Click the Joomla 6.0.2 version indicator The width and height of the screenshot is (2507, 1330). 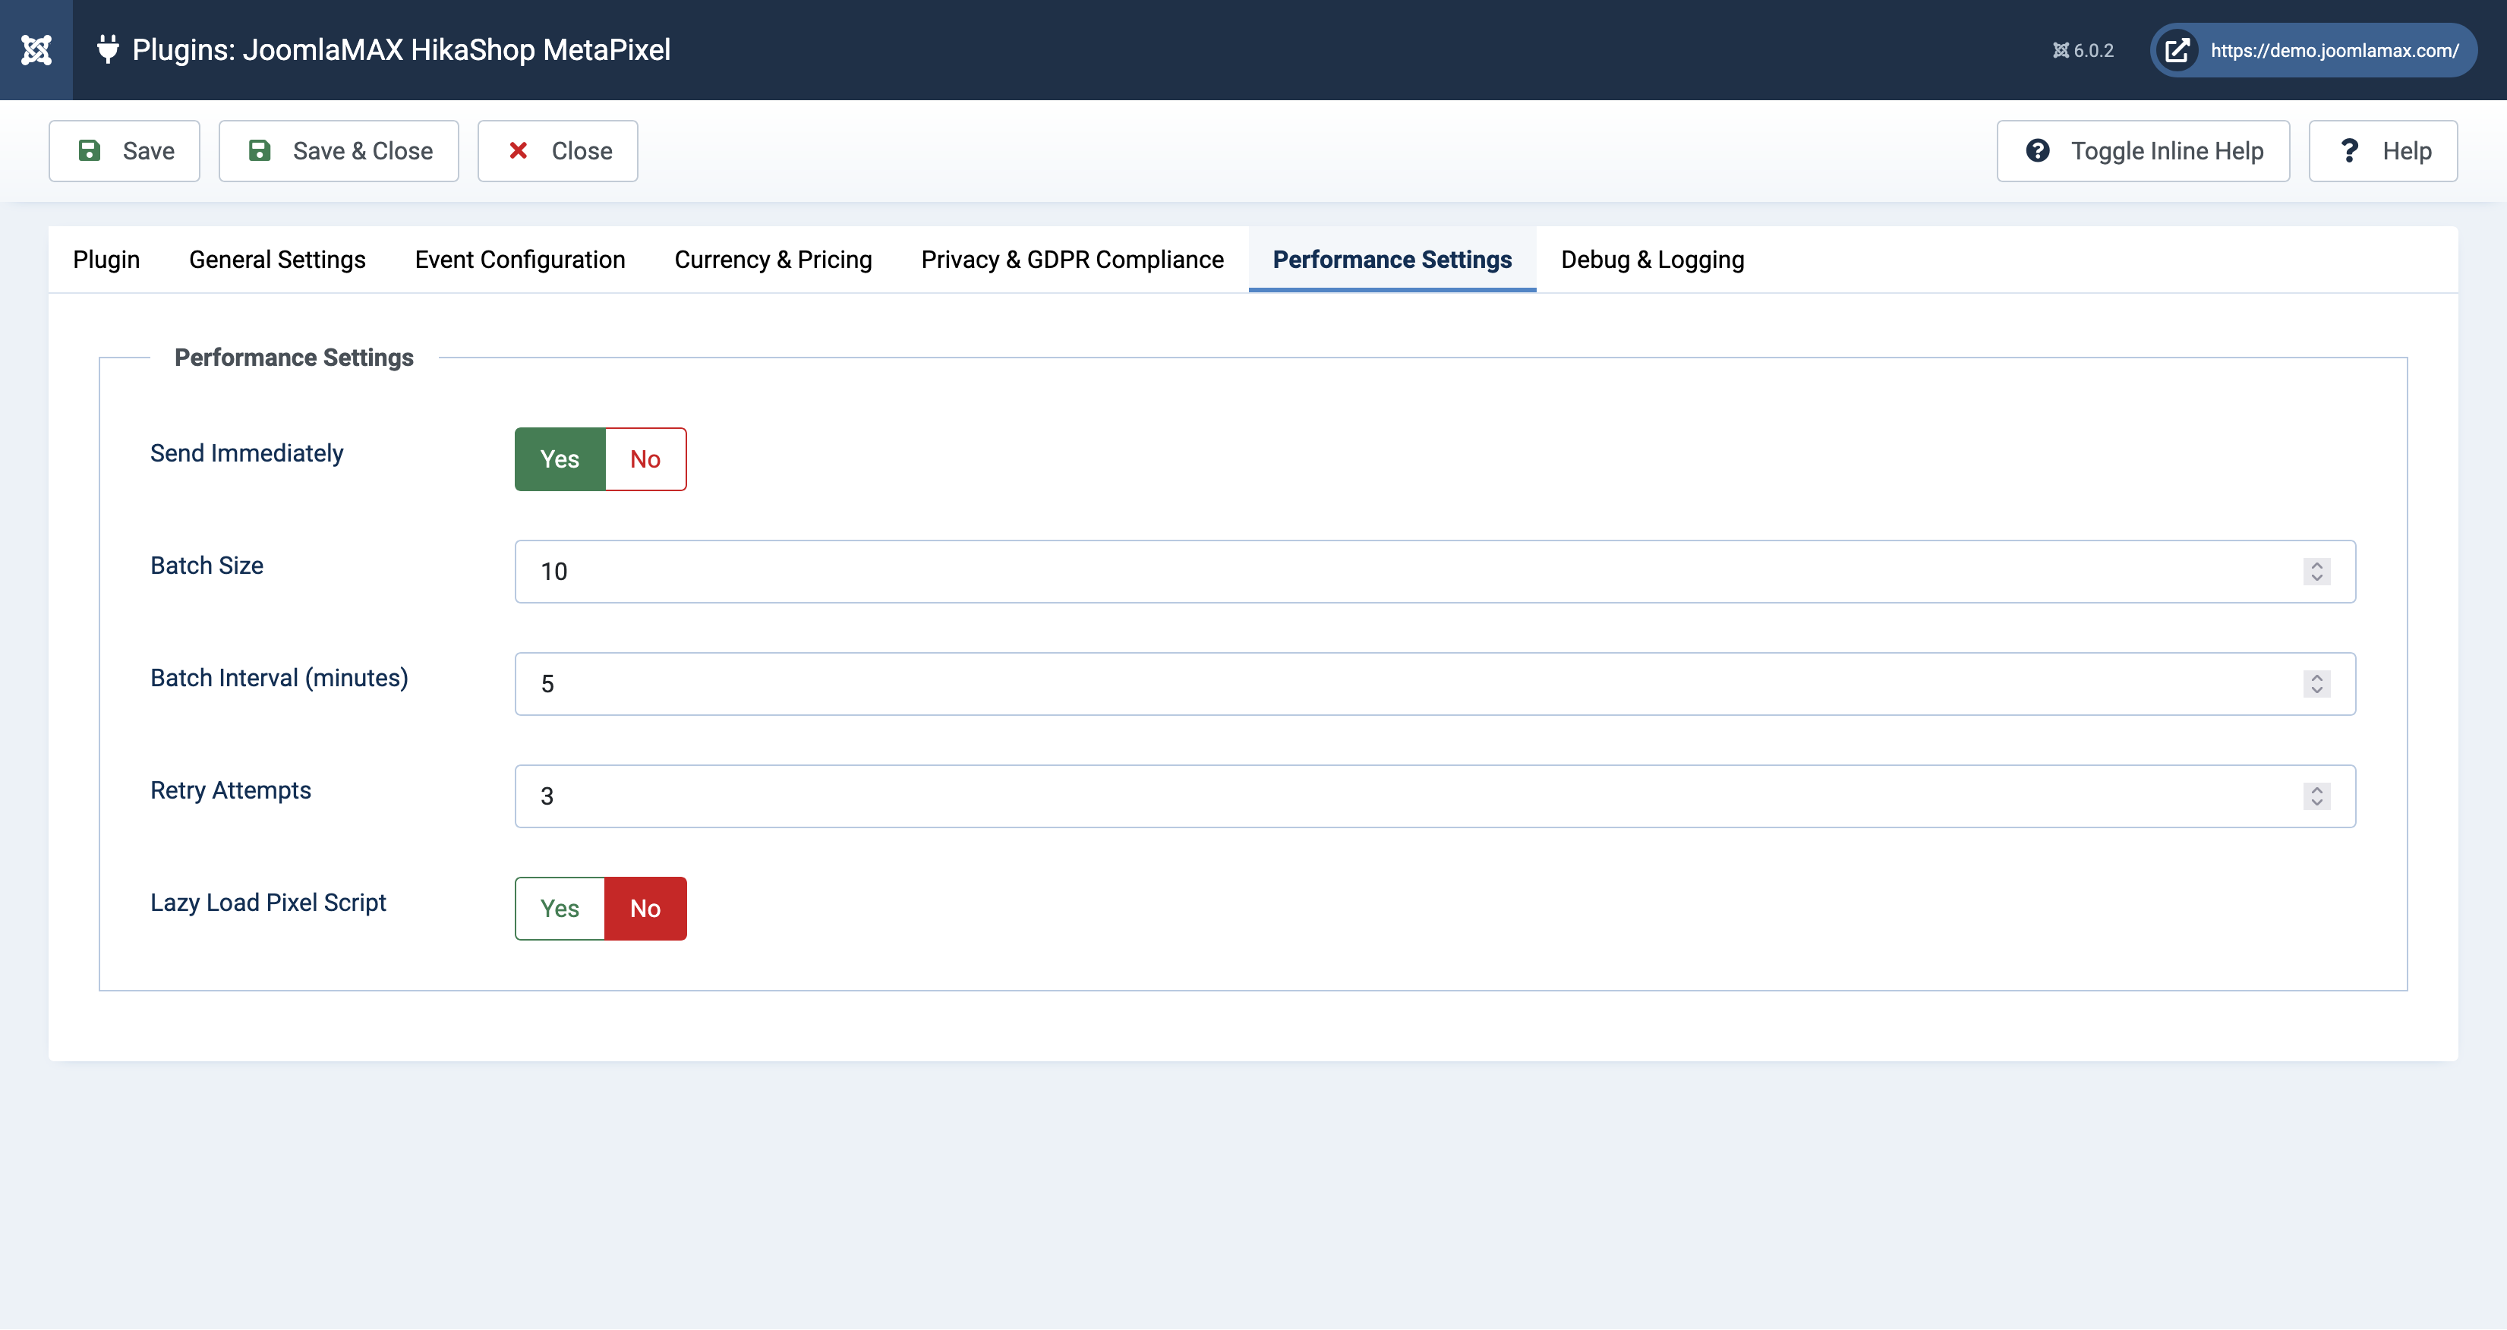pos(2083,51)
